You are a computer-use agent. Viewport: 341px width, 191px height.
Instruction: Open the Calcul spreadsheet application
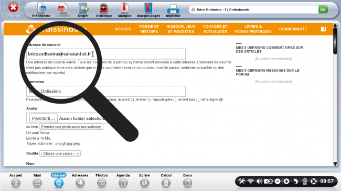tap(166, 181)
